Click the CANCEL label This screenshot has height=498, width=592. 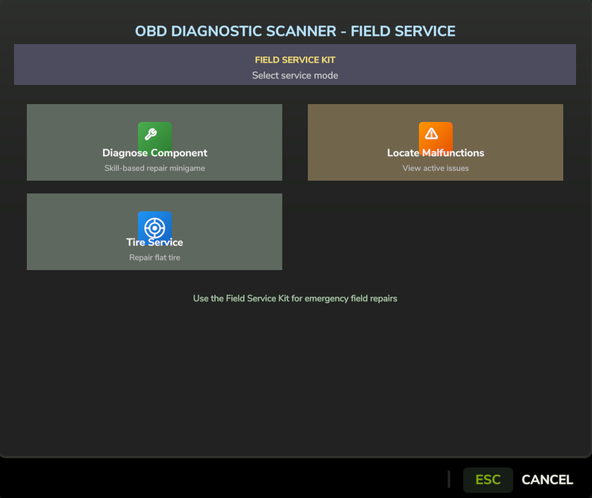547,480
